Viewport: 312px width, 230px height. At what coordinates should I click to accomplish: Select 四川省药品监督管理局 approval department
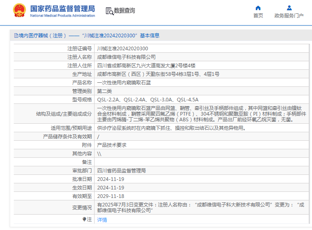click(121, 171)
